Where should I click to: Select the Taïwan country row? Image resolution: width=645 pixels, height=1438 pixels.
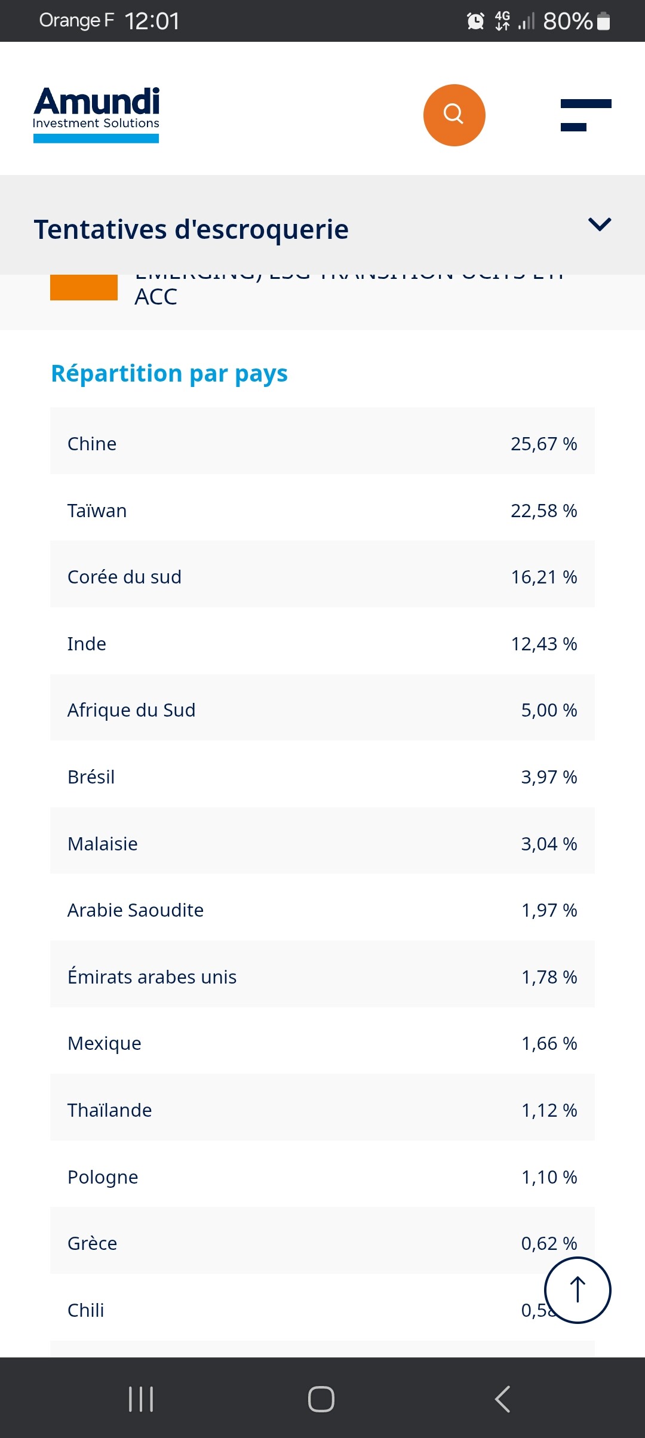pyautogui.click(x=322, y=511)
